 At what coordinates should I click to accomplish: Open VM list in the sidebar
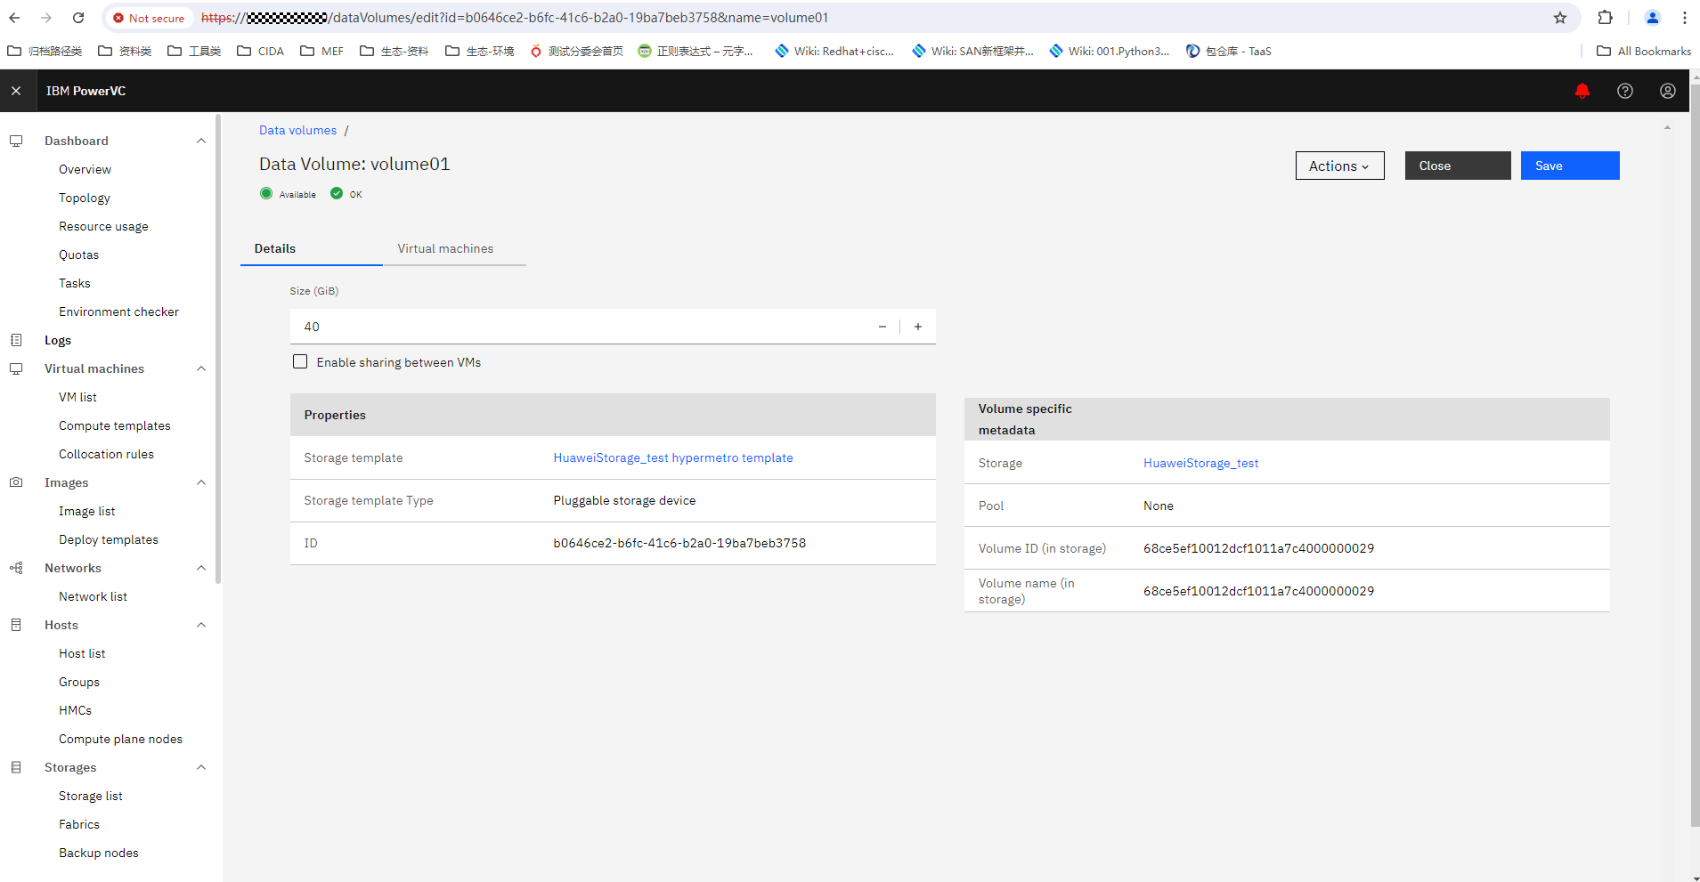(x=77, y=397)
